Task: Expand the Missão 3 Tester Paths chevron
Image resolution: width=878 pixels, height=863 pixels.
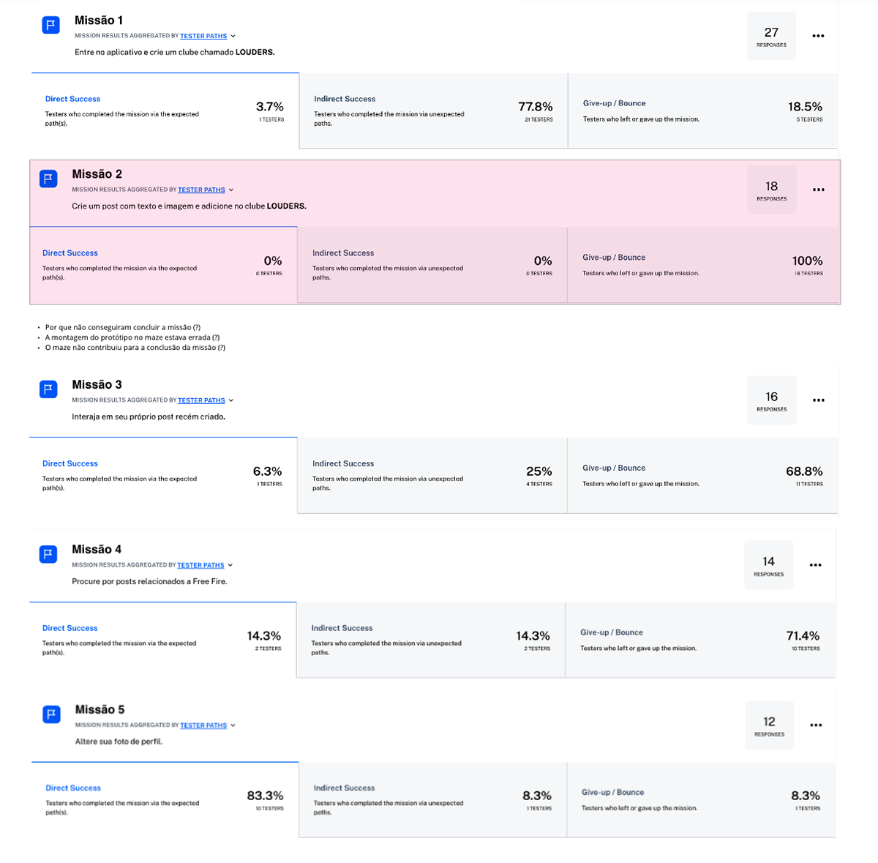Action: click(230, 400)
